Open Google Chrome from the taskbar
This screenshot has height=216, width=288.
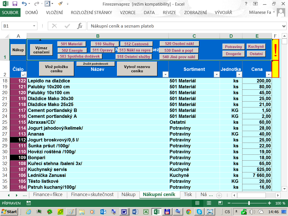tap(189, 211)
